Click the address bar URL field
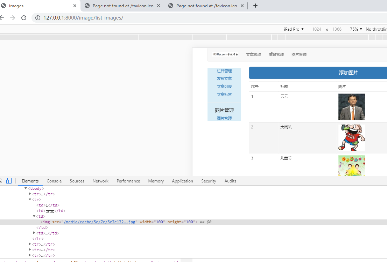The height and width of the screenshot is (262, 387). (x=83, y=18)
